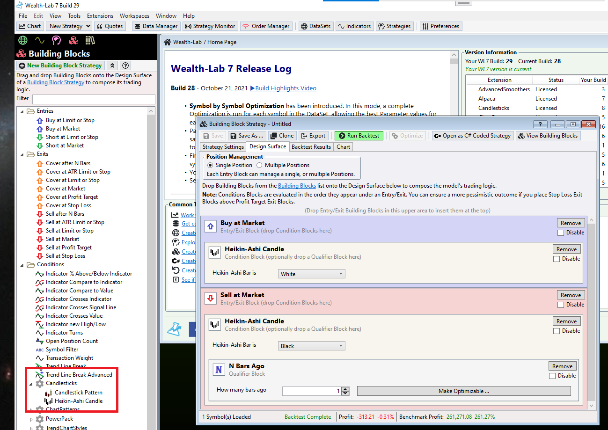Select the Single Position radio button
The height and width of the screenshot is (430, 608).
tap(210, 165)
